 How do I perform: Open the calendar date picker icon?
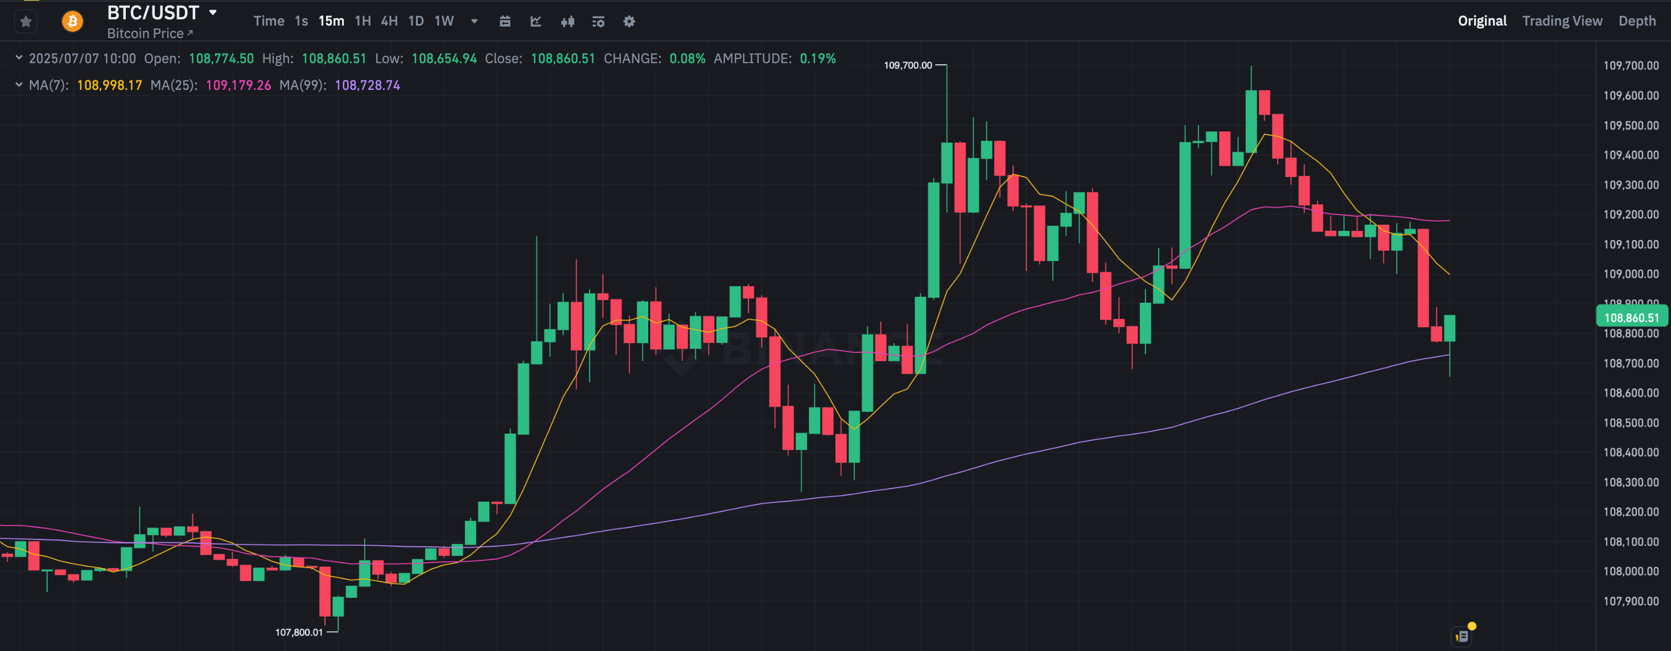(x=505, y=22)
